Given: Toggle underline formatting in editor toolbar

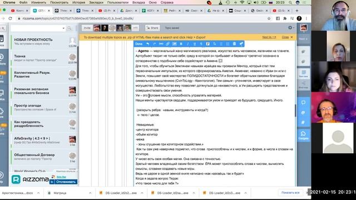Looking at the screenshot, I should point(195,44).
